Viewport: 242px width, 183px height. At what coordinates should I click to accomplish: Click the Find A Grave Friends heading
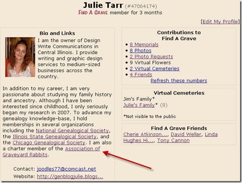[x=179, y=128]
